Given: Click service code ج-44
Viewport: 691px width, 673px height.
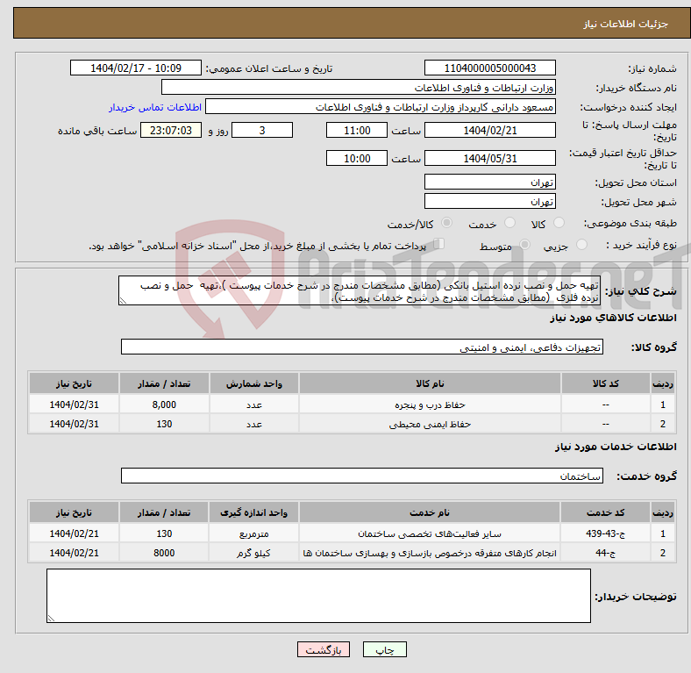Looking at the screenshot, I should pos(606,553).
